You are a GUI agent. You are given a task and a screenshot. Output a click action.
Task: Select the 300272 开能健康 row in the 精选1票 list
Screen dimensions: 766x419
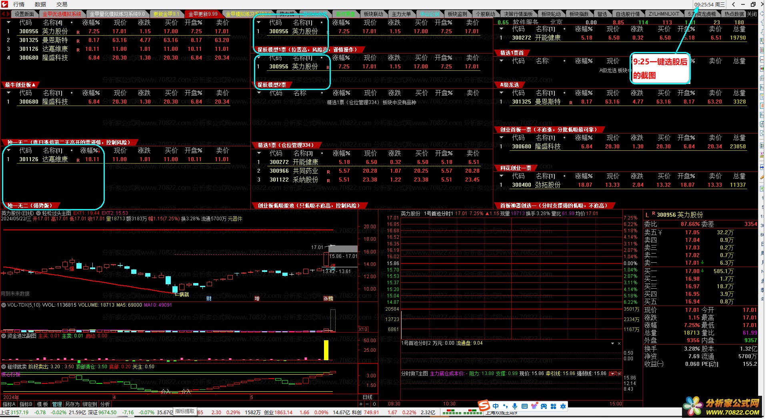coord(368,162)
